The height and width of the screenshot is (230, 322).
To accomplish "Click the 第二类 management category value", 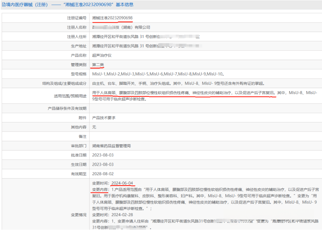I will 98,65.
